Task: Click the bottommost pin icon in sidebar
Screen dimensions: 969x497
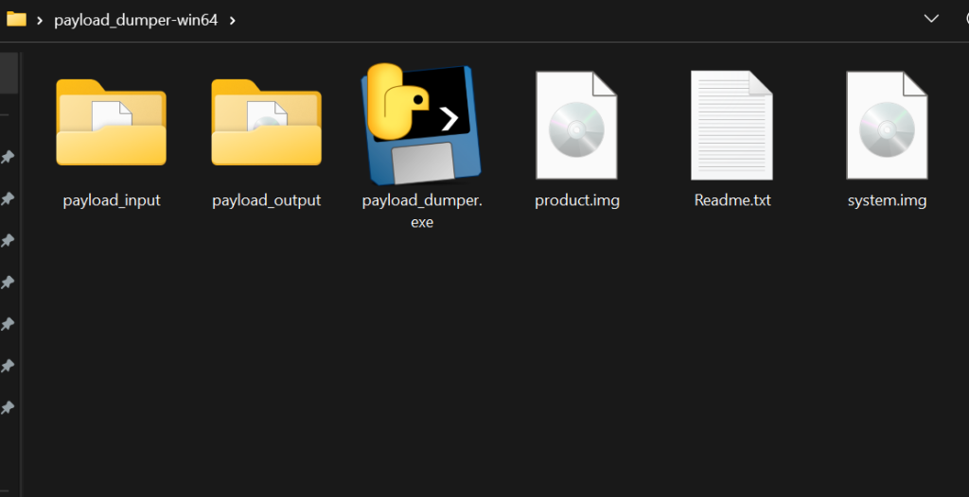Action: coord(8,408)
